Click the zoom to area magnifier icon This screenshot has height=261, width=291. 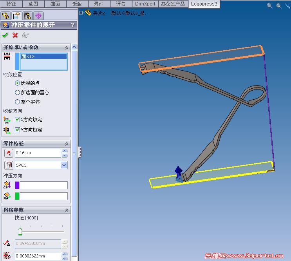[x=278, y=5]
